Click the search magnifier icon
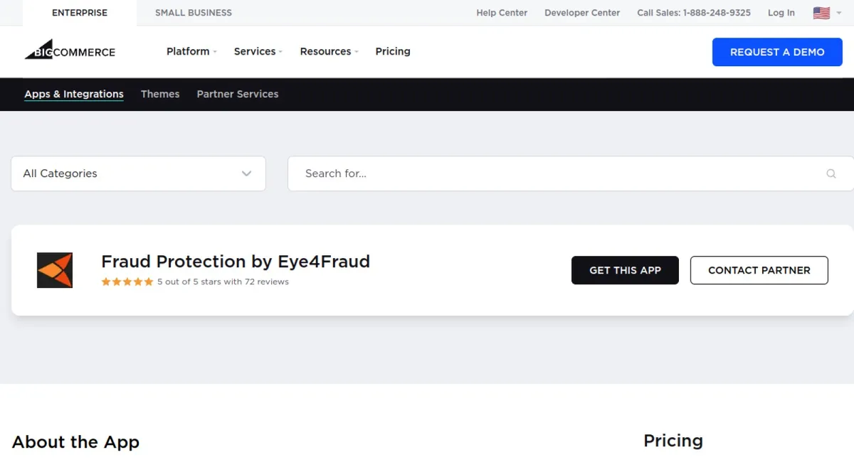Screen dimensions: 854x462 [x=831, y=173]
